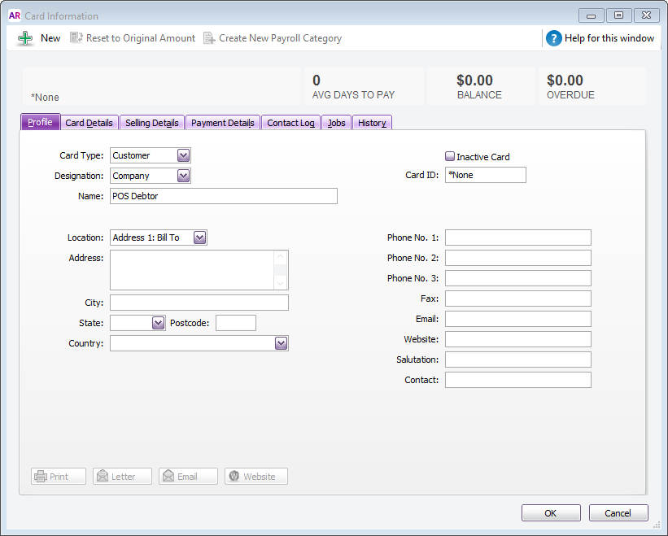Enable the Inactive Card checkbox
668x536 pixels.
(x=449, y=156)
